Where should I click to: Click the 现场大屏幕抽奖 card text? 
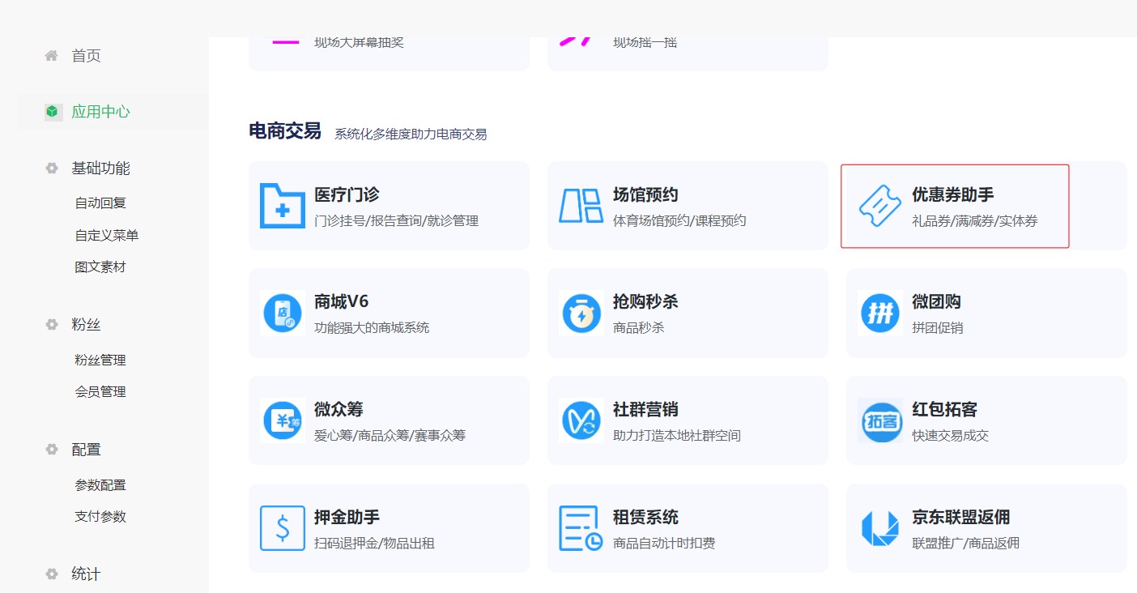(x=359, y=42)
